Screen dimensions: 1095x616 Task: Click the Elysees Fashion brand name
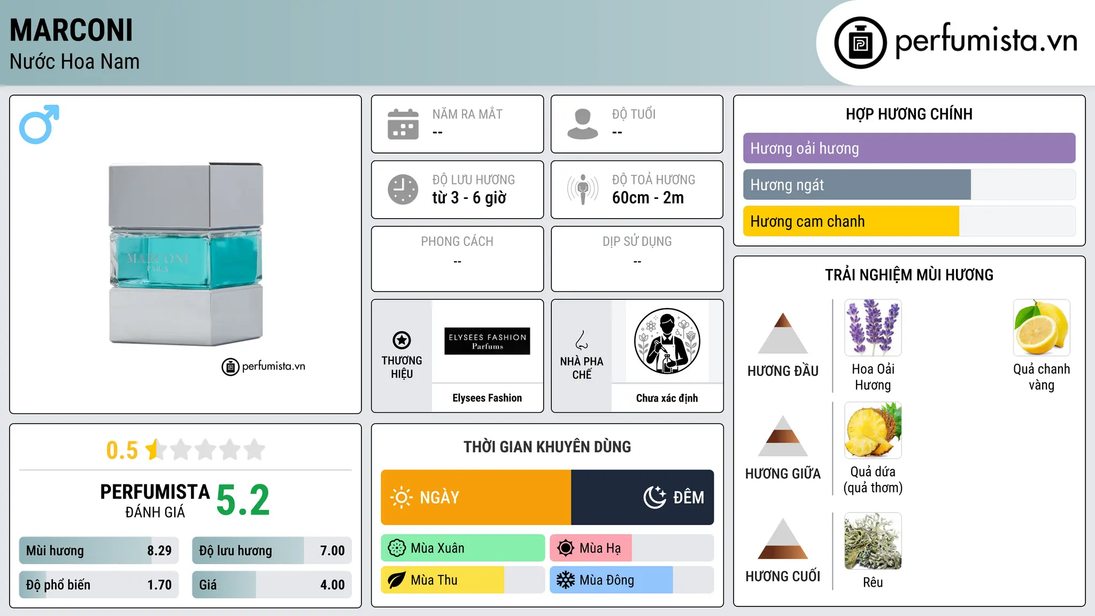pos(487,398)
